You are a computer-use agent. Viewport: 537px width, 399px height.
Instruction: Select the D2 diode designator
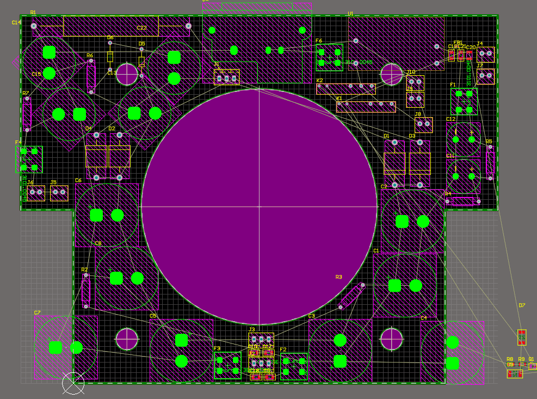(x=112, y=128)
